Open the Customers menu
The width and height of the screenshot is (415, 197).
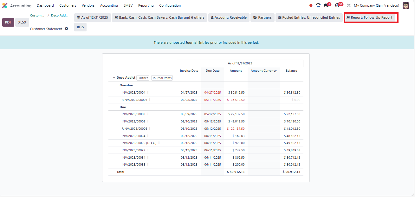[x=68, y=5]
